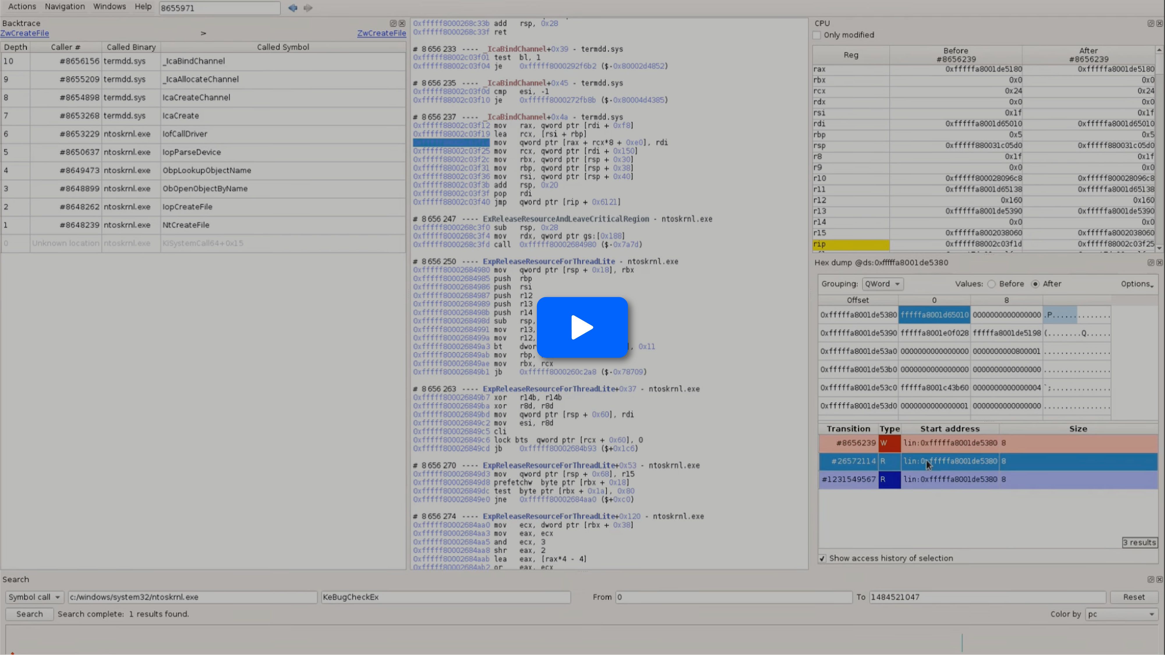This screenshot has height=655, width=1165.
Task: Uncheck Show access history of selection
Action: (822, 558)
